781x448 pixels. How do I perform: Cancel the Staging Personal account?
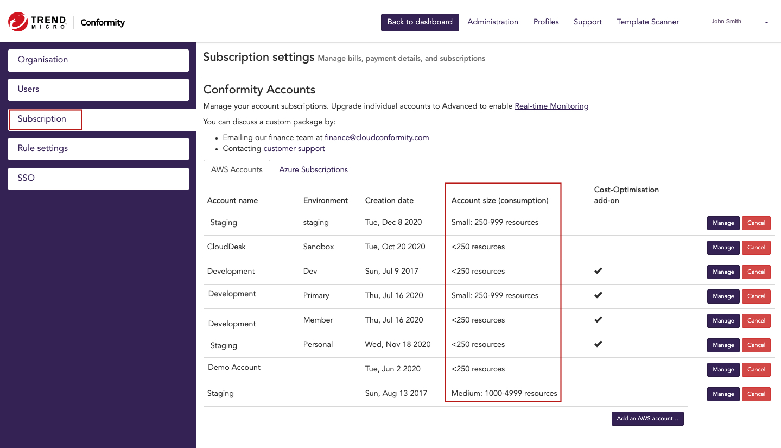[756, 345]
